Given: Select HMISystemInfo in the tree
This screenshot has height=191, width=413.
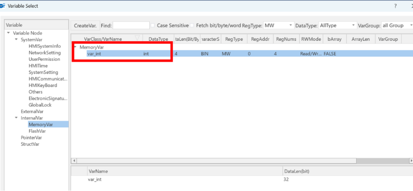Looking at the screenshot, I should point(45,46).
